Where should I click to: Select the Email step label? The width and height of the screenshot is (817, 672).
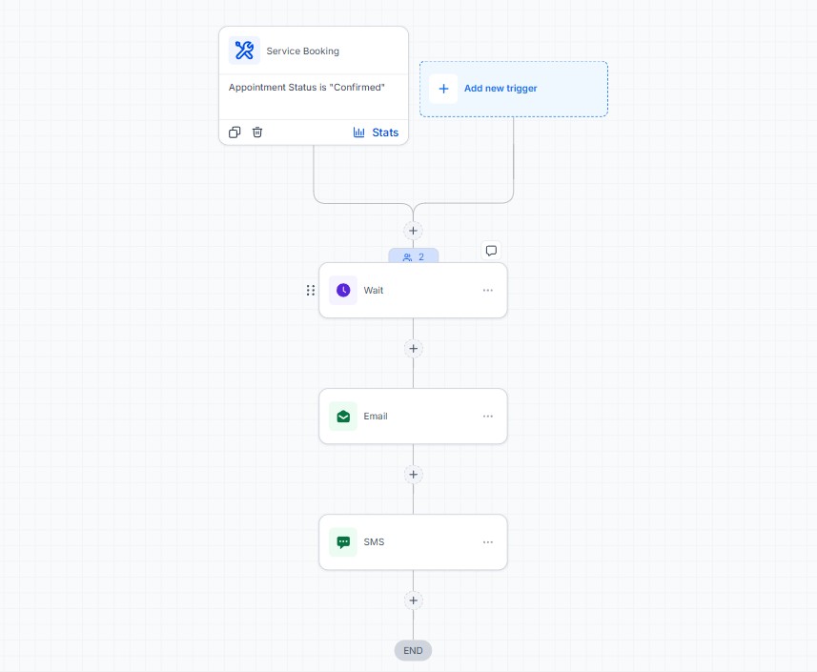376,417
